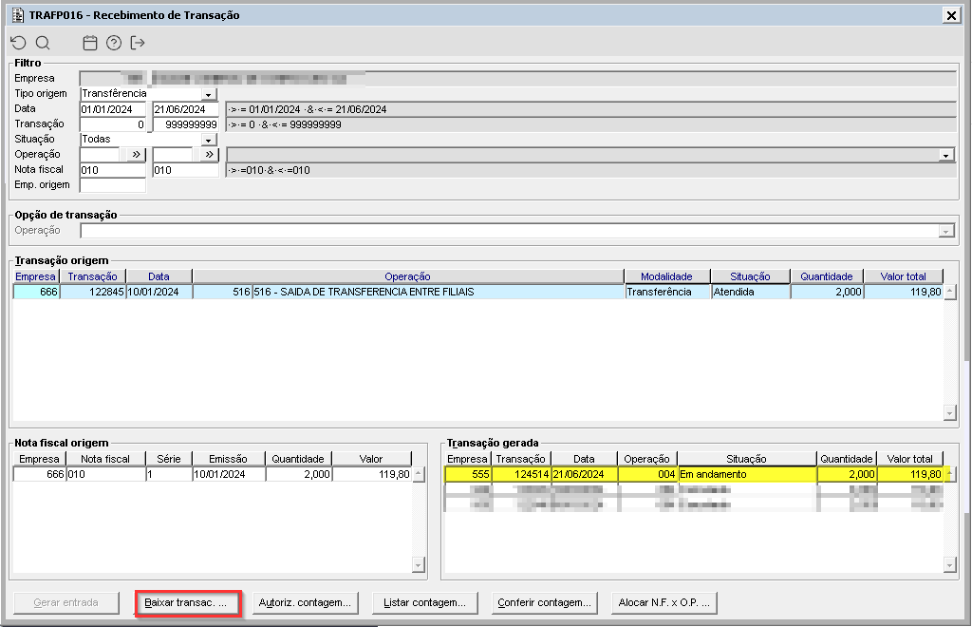Click the Alocar N.F. x O.P. button
The height and width of the screenshot is (627, 972).
pos(664,603)
